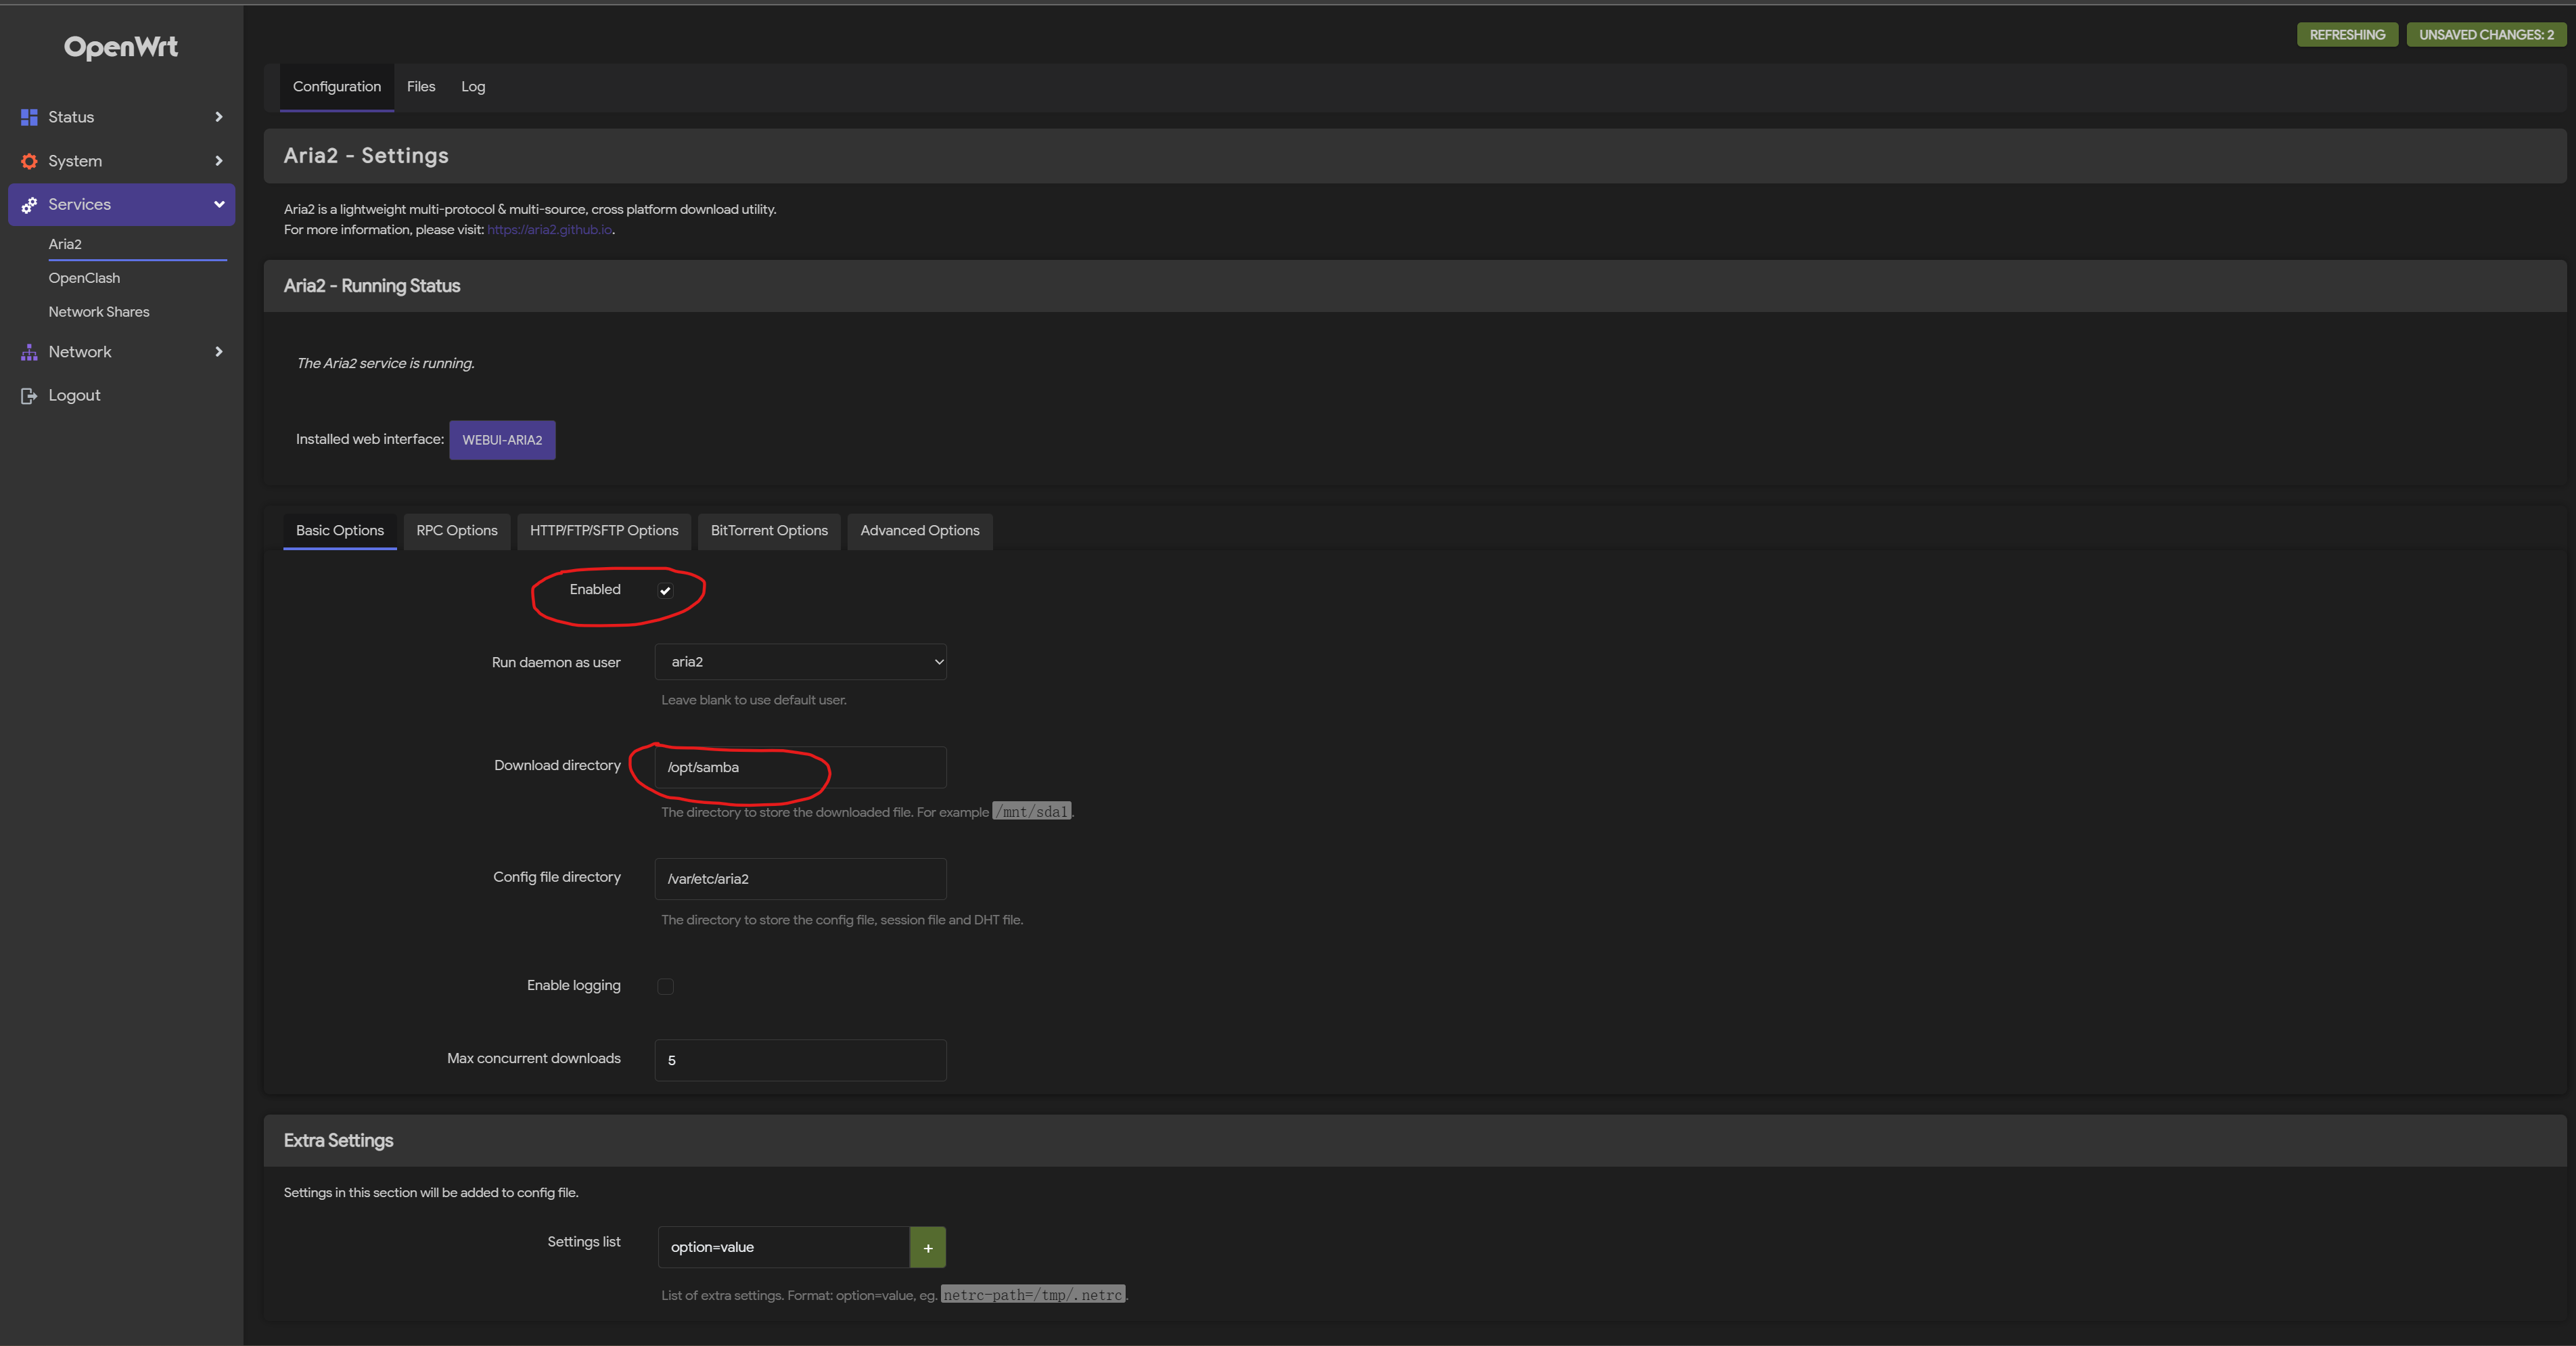Screen dimensions: 2576x1346
Task: Click the Aria2 - Settings title
Action: 366,156
